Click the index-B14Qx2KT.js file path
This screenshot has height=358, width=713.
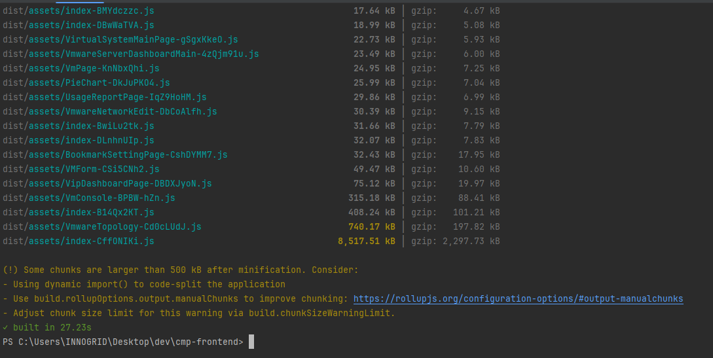[78, 212]
